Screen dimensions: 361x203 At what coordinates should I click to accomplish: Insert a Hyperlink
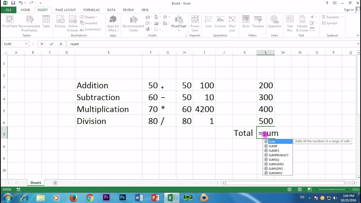pos(274,22)
